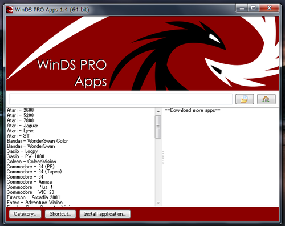285x226 pixels.
Task: Click the open folder icon button
Action: point(245,99)
